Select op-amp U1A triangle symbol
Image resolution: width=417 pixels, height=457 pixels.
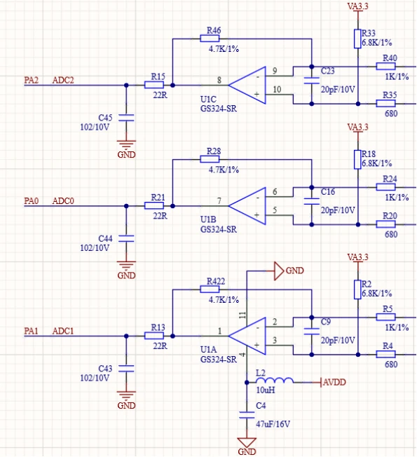(x=247, y=336)
